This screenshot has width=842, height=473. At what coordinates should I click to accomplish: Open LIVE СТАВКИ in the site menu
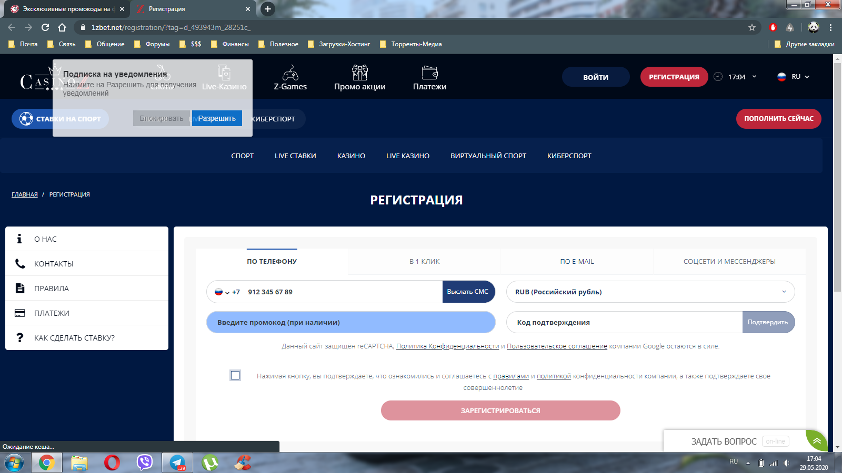pyautogui.click(x=295, y=156)
